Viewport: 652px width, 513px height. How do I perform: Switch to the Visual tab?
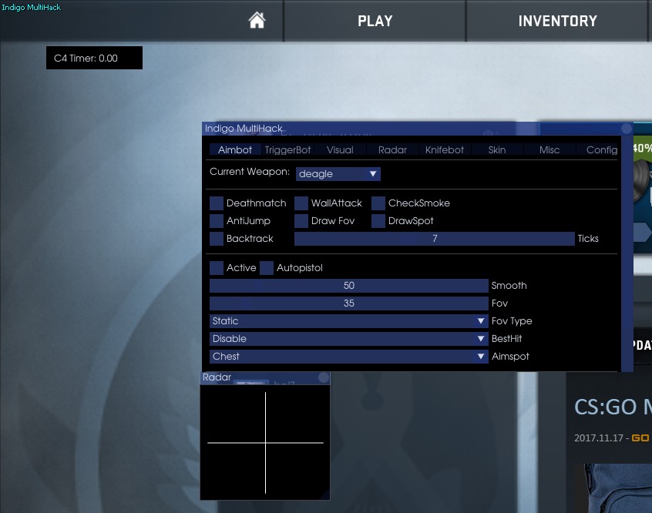point(340,149)
